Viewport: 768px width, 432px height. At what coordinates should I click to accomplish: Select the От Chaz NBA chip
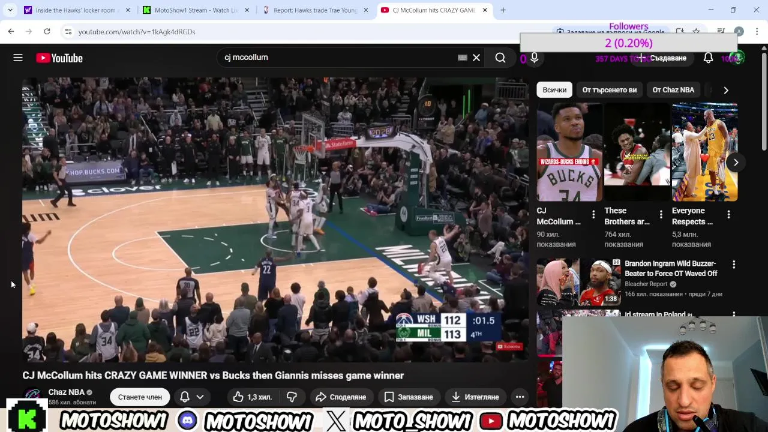click(673, 90)
